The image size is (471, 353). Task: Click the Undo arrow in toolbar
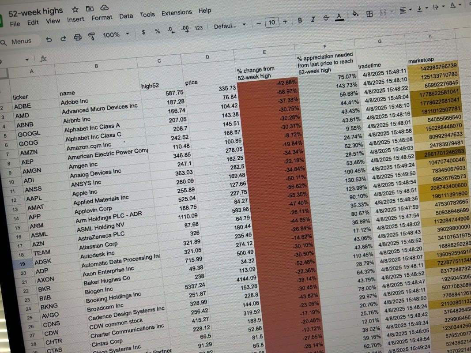click(x=49, y=39)
